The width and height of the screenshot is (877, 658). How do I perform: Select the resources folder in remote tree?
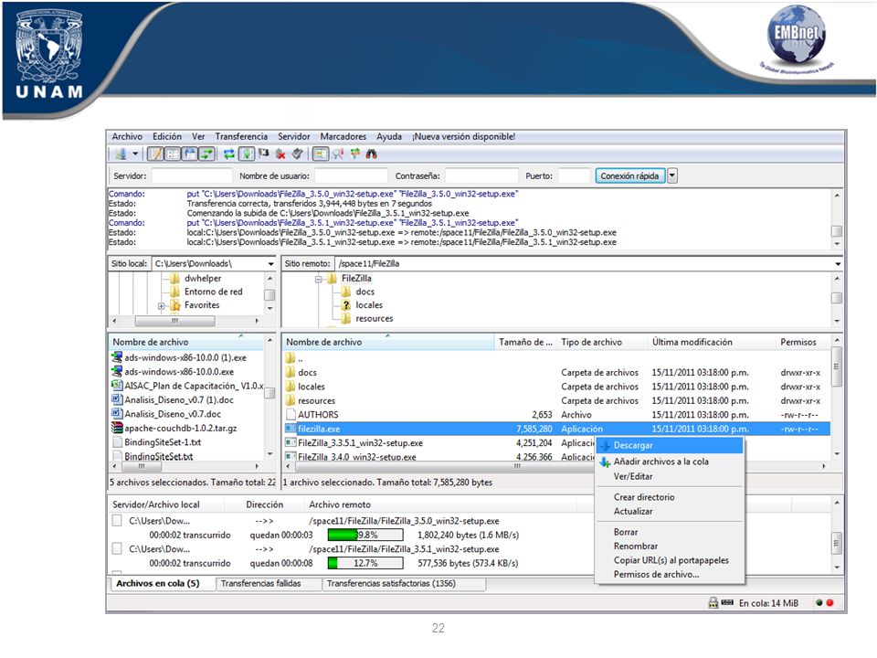pos(375,318)
